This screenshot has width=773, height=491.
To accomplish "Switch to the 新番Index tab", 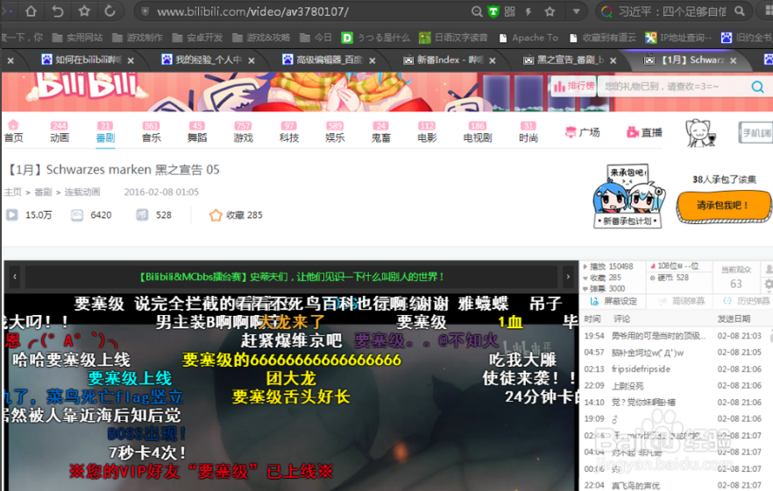I will [x=443, y=60].
